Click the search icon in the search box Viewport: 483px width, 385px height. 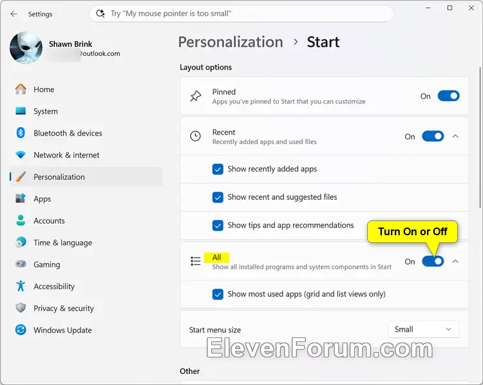point(100,13)
